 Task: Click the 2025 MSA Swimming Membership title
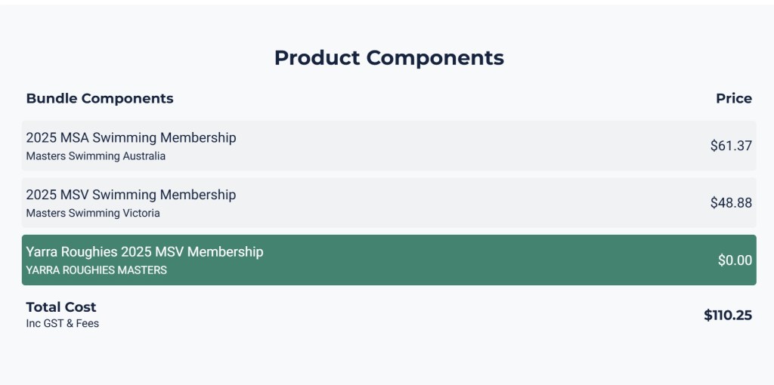(131, 137)
